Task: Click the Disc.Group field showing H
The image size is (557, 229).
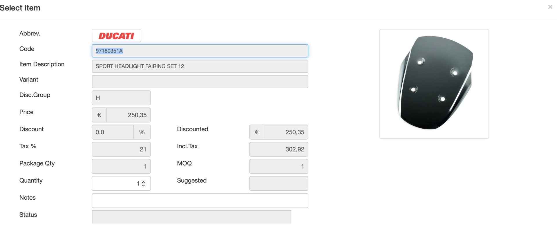Action: tap(121, 98)
